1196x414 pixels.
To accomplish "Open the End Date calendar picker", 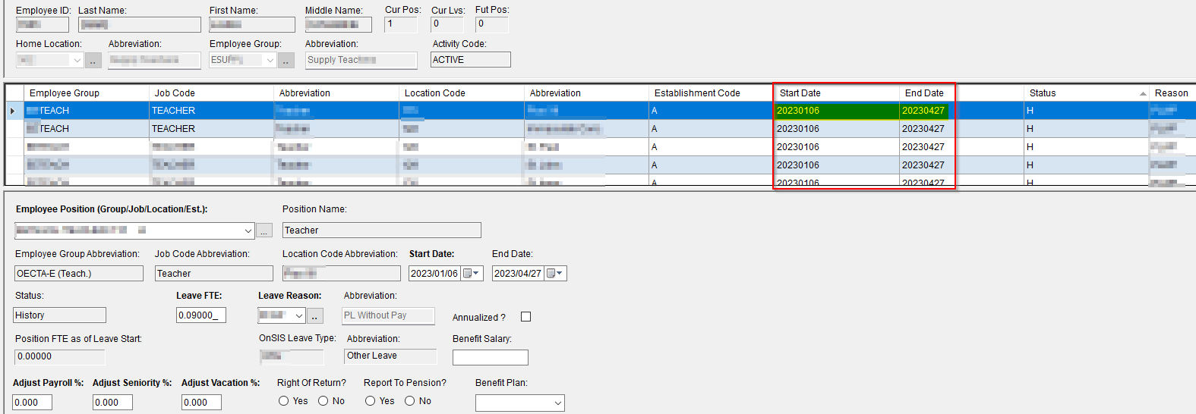I will click(556, 274).
